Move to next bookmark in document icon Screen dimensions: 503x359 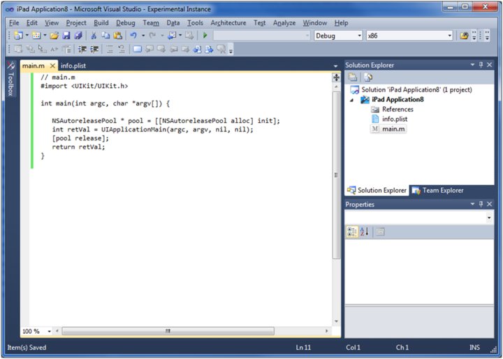[x=209, y=49]
